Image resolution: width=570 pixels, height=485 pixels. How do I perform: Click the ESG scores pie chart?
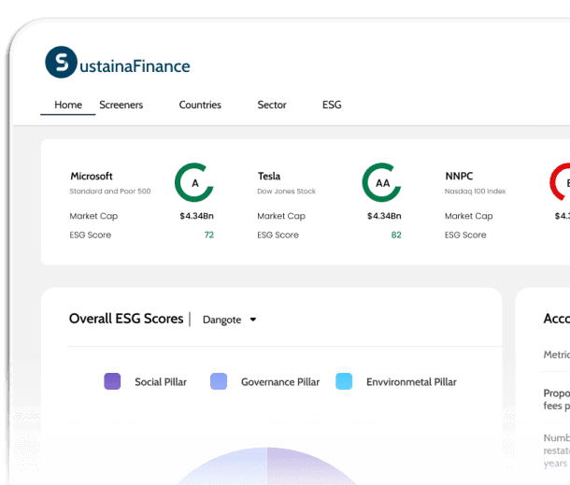[x=266, y=465]
